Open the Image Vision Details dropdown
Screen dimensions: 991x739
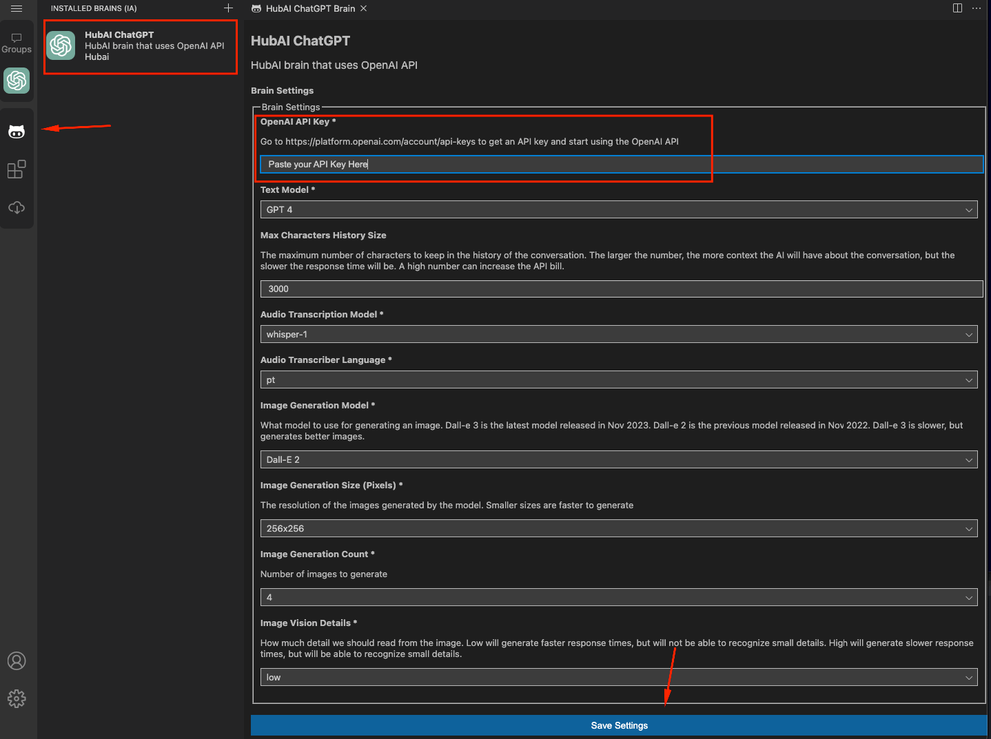click(x=619, y=677)
